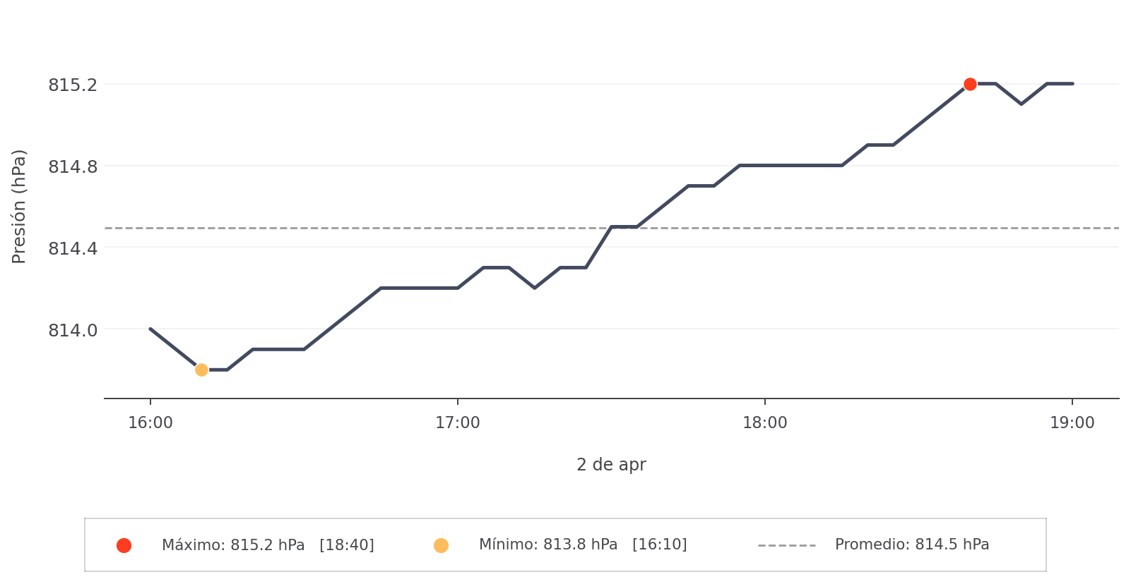Click the red dot icon in the legend
Screen dimensions: 1131x584
(124, 545)
